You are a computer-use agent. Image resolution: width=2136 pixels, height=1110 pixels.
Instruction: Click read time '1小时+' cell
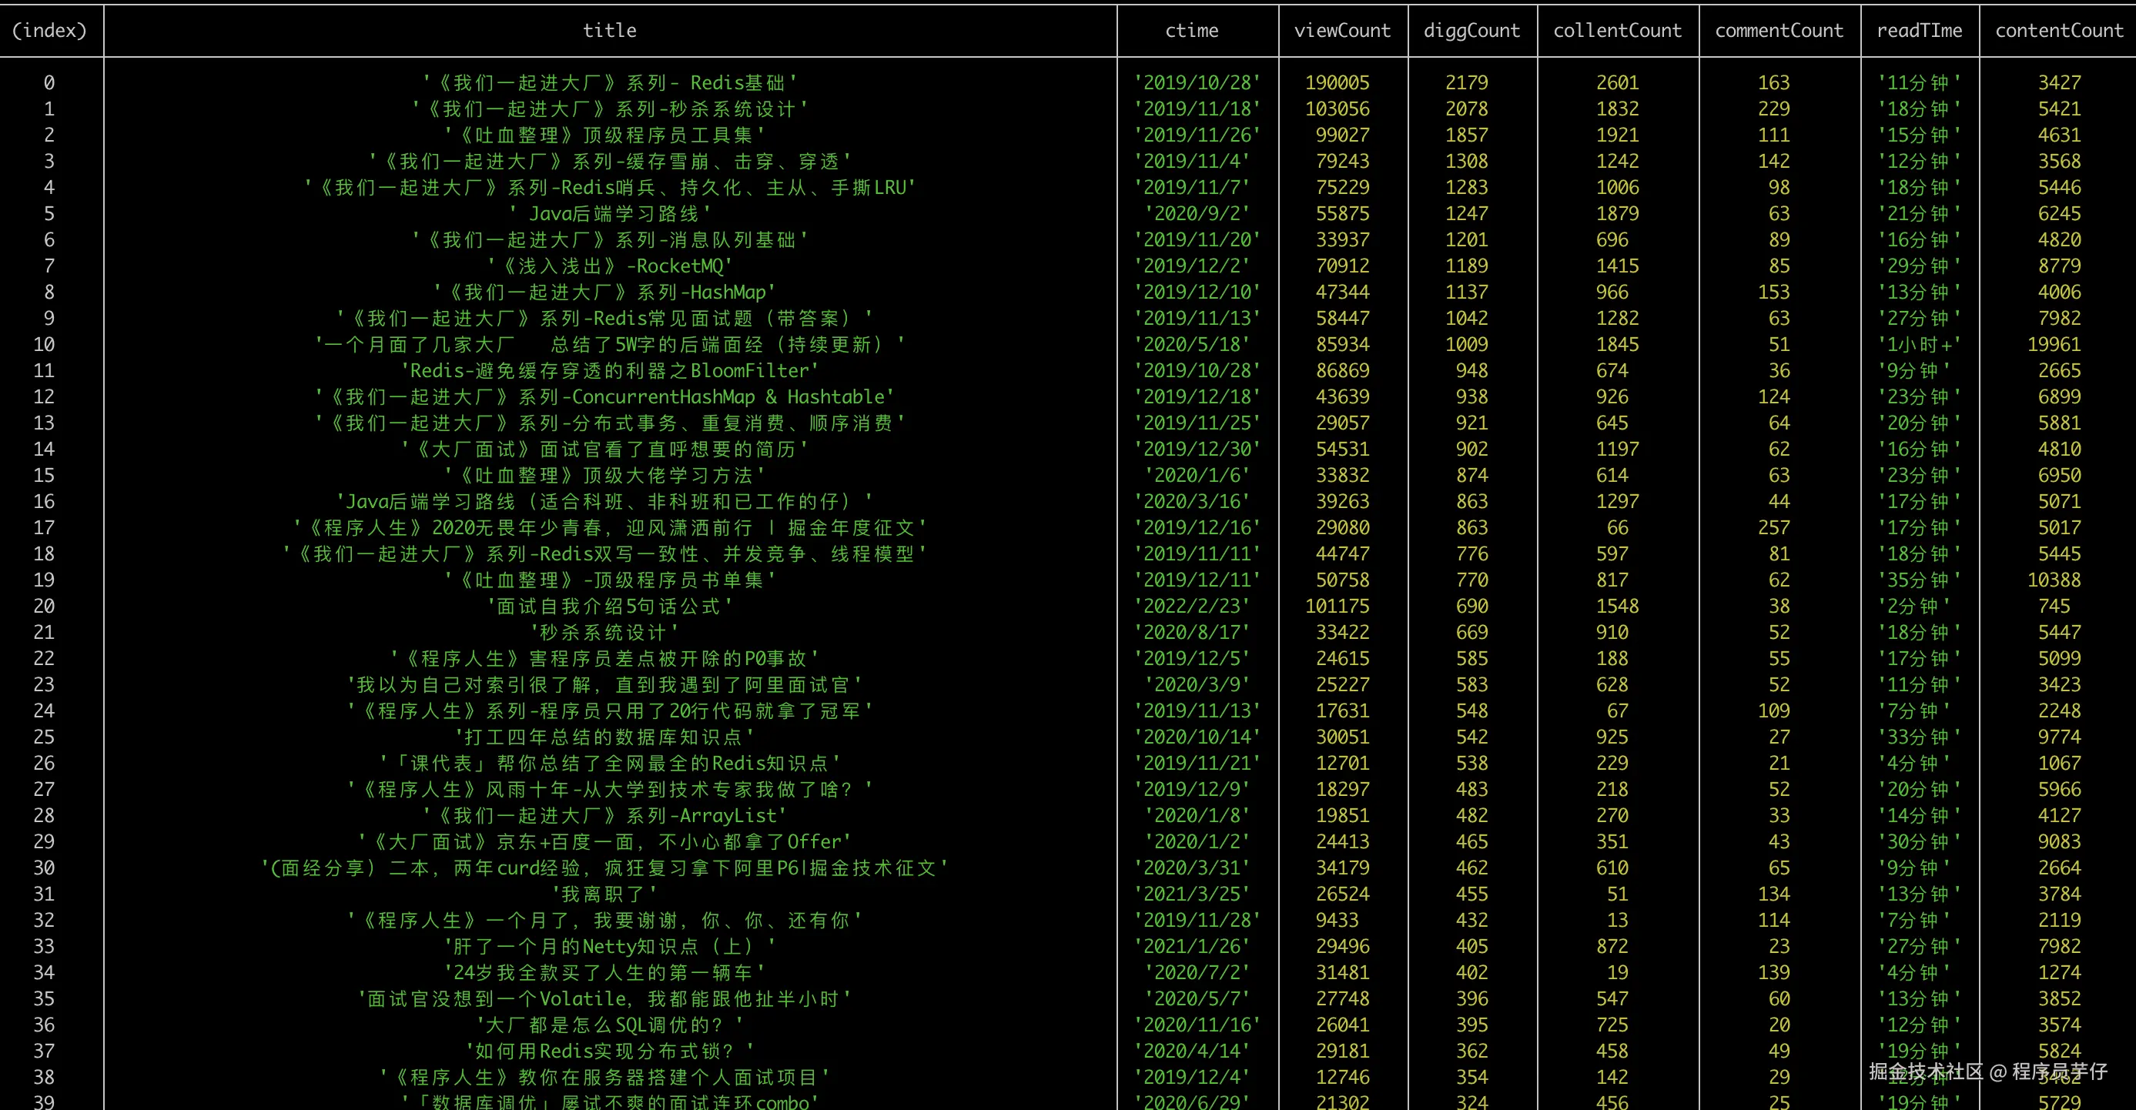pyautogui.click(x=1919, y=345)
